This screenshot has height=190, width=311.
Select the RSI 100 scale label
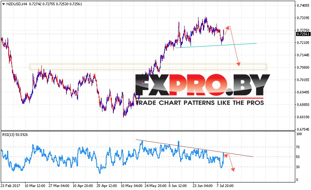299,134
